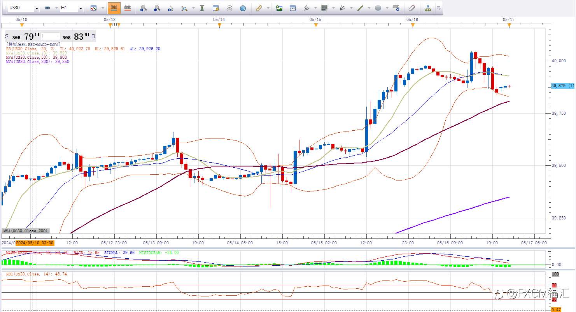Click the blue clock icon
Screen dimensions: 576x312
(243, 8)
